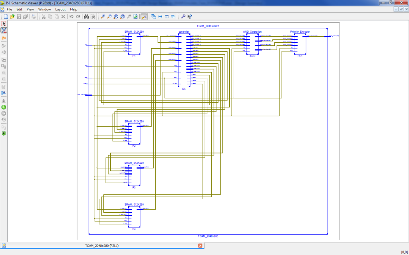
Task: Close the TCAM_2048x280 (RTL1) tab
Action: pos(200,245)
